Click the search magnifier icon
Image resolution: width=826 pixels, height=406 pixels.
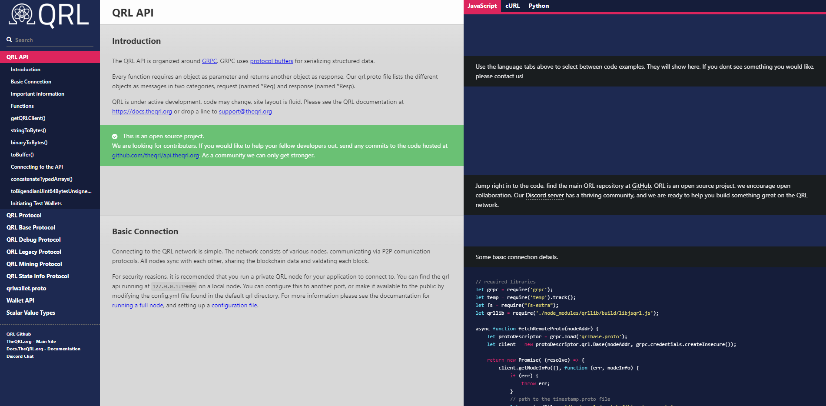(x=9, y=40)
